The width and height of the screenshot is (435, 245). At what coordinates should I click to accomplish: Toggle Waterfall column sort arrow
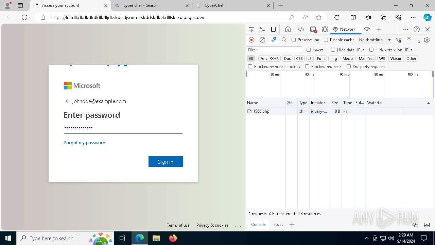point(428,103)
